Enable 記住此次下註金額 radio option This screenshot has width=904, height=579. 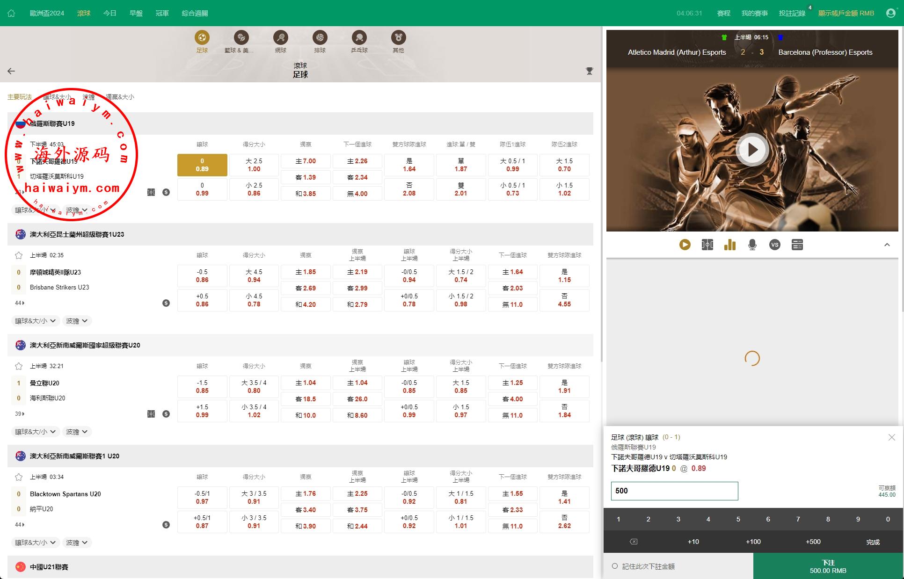pos(615,566)
